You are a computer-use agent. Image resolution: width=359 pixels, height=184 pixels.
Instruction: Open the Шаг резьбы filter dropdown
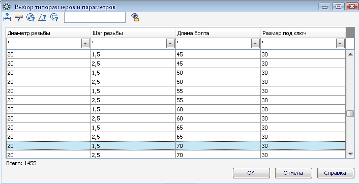coord(170,44)
